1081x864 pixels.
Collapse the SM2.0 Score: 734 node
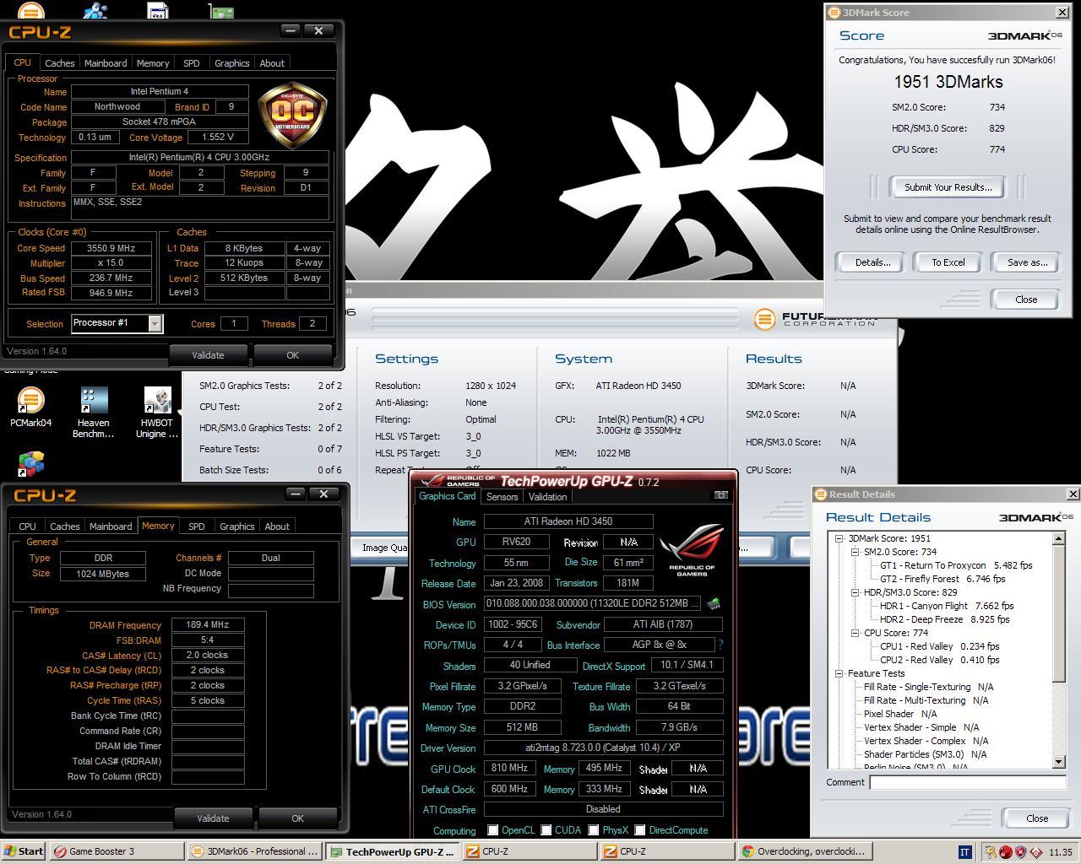pyautogui.click(x=855, y=552)
